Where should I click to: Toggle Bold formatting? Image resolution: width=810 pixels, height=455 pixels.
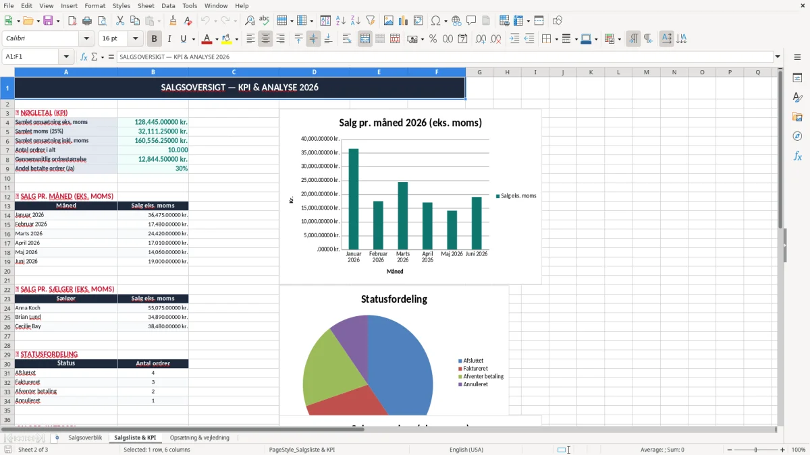tap(155, 39)
